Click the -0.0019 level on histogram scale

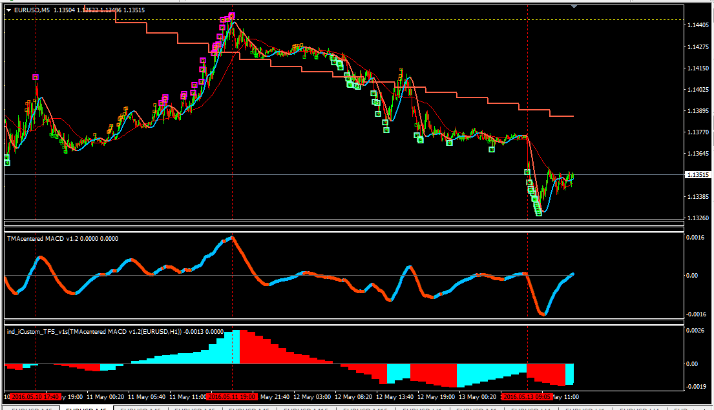(696, 387)
